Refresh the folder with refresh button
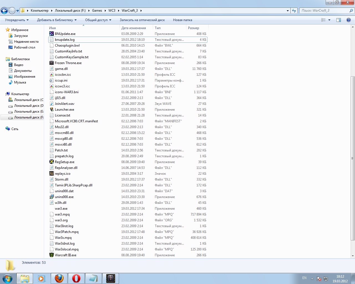Image resolution: width=355 pixels, height=284 pixels. [294, 11]
